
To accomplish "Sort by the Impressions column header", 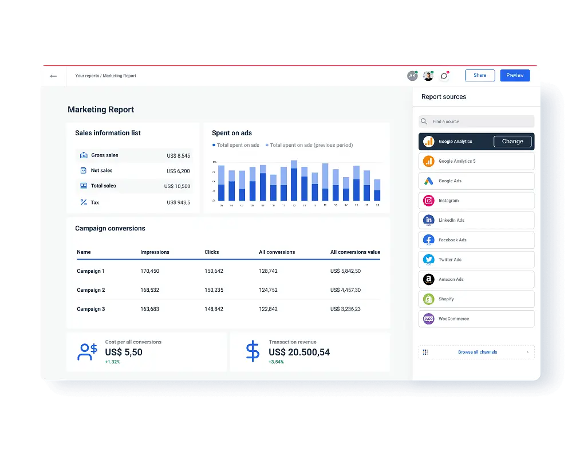I will tap(155, 252).
